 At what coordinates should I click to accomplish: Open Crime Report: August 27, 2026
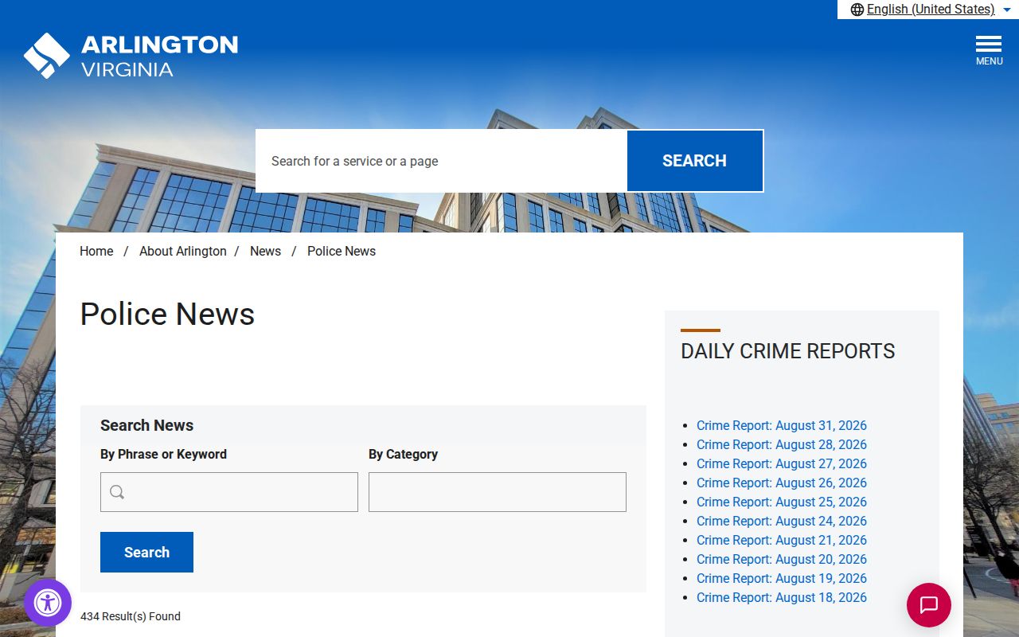tap(782, 463)
